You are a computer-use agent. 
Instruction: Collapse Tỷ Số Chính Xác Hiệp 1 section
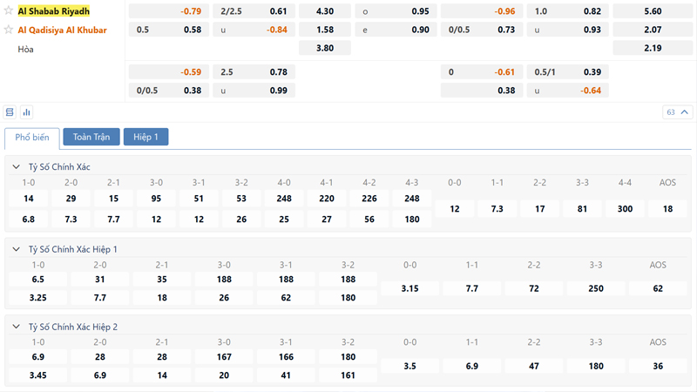[x=17, y=249]
